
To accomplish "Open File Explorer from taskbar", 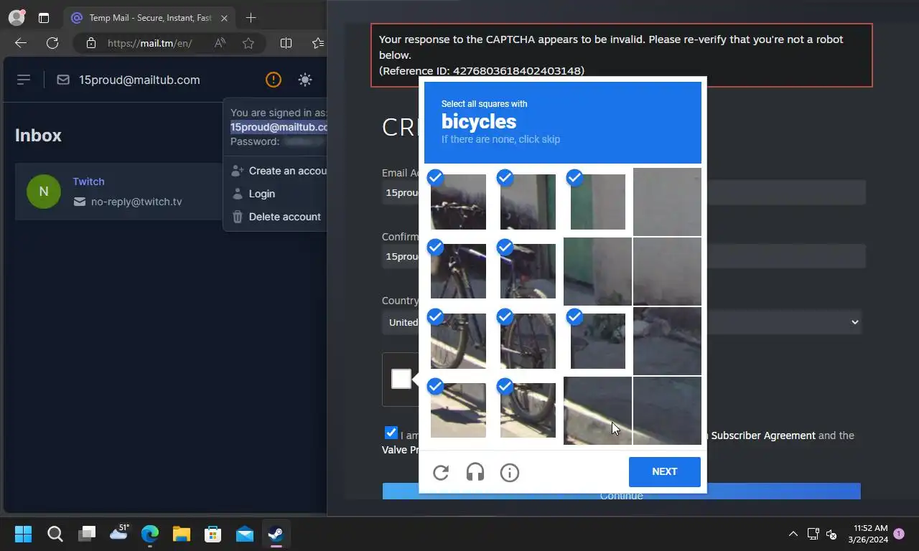I will (x=182, y=534).
